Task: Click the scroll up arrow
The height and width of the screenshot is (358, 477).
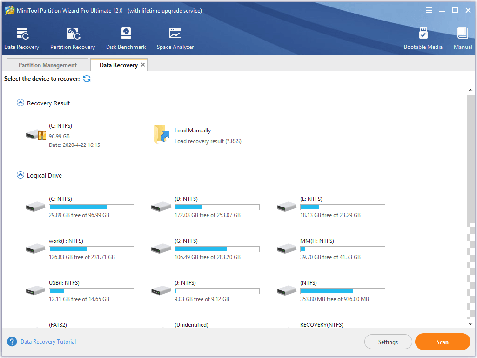Action: coord(470,90)
